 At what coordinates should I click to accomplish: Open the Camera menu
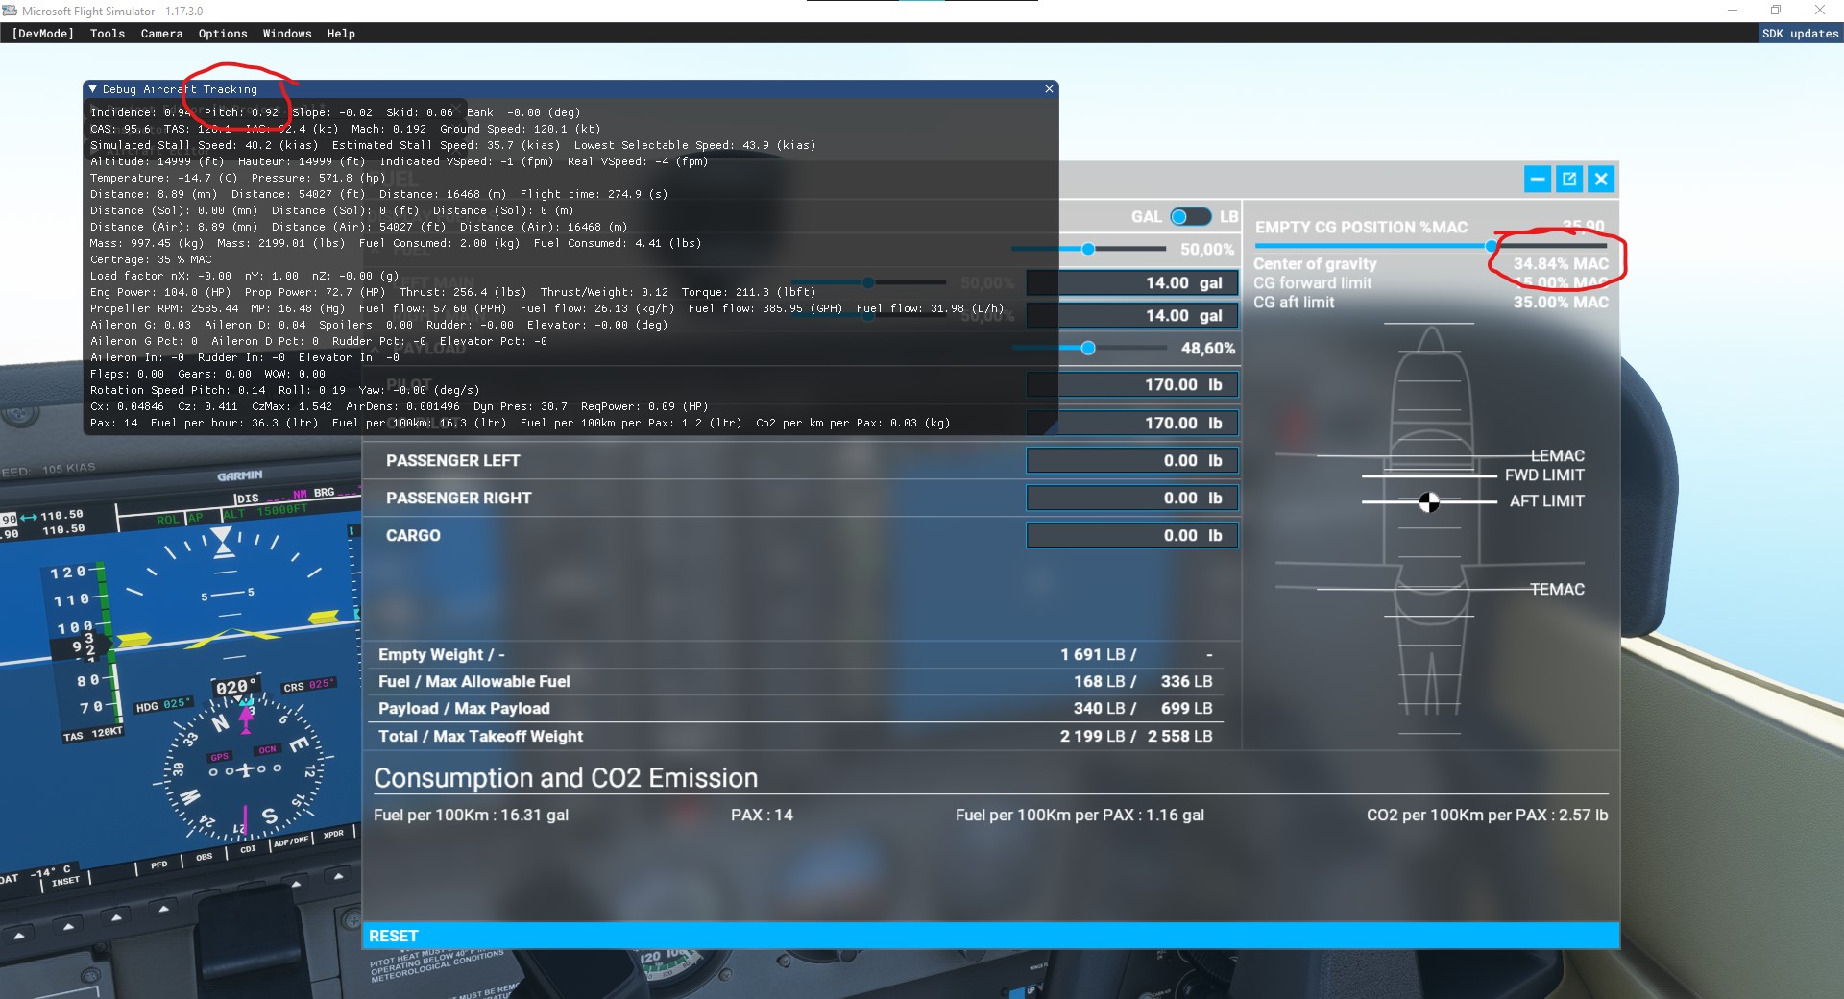tap(161, 34)
